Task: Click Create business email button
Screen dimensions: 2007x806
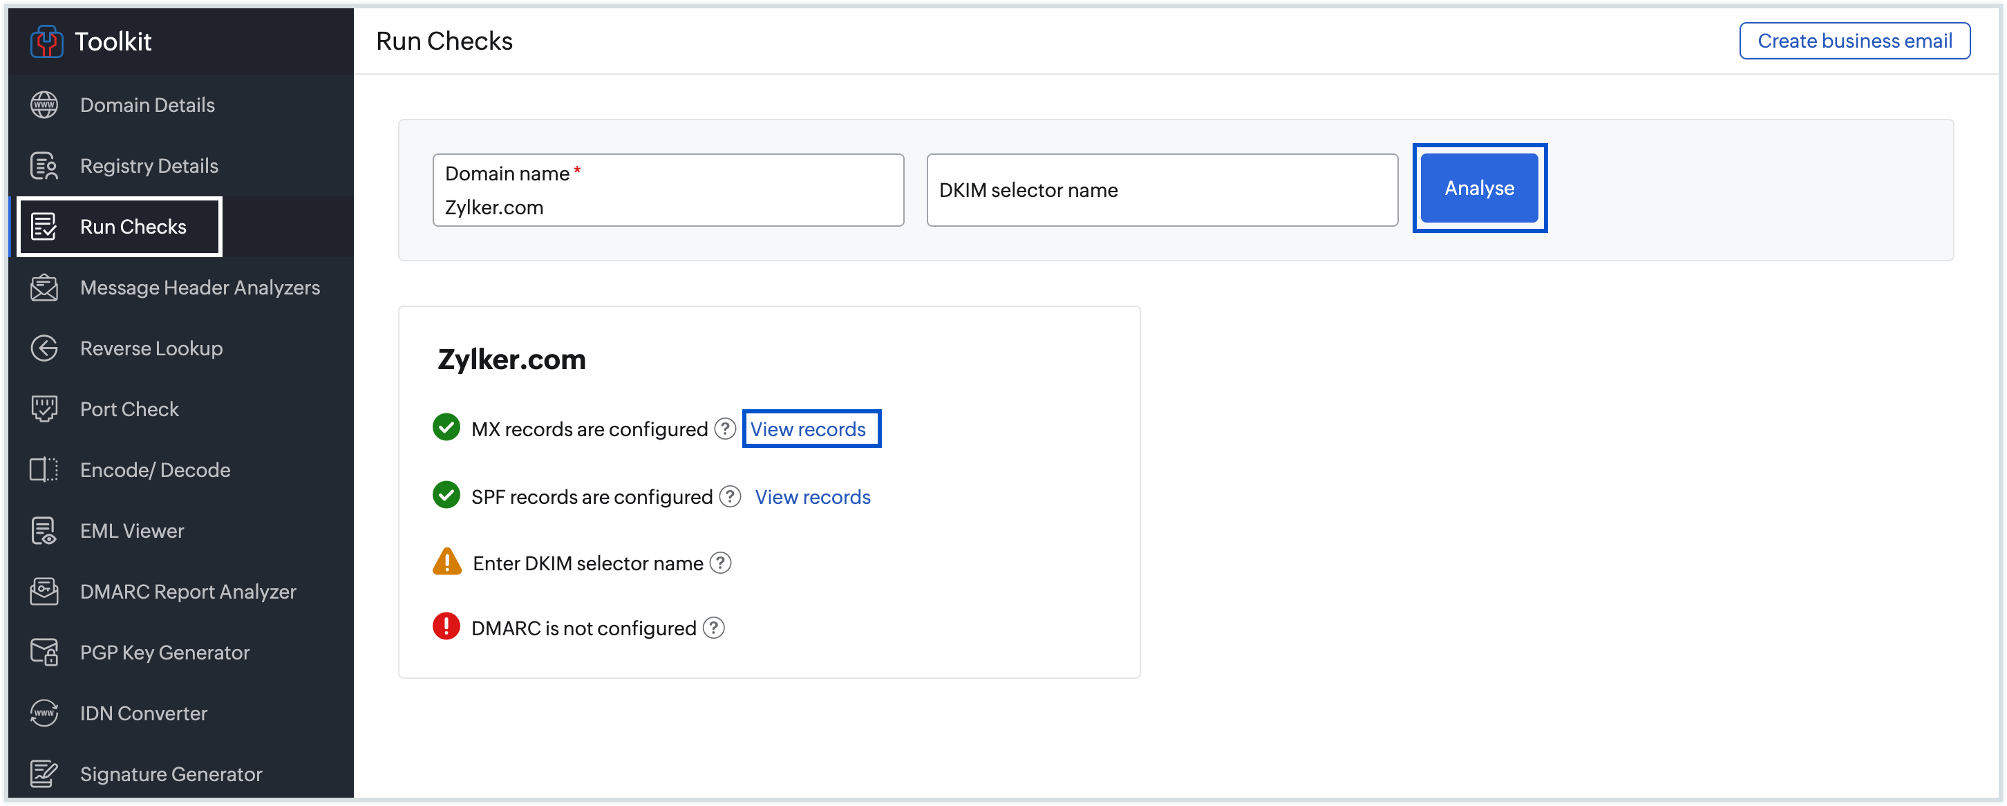Action: [1854, 41]
